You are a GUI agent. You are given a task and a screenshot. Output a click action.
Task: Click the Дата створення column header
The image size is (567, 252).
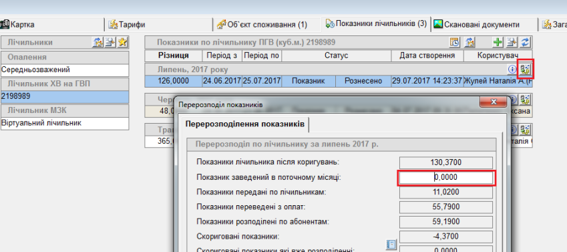(427, 55)
